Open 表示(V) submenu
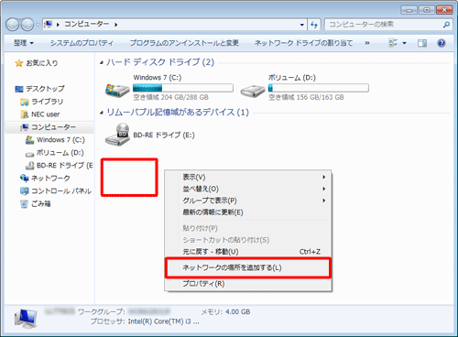458x337 pixels. 248,177
